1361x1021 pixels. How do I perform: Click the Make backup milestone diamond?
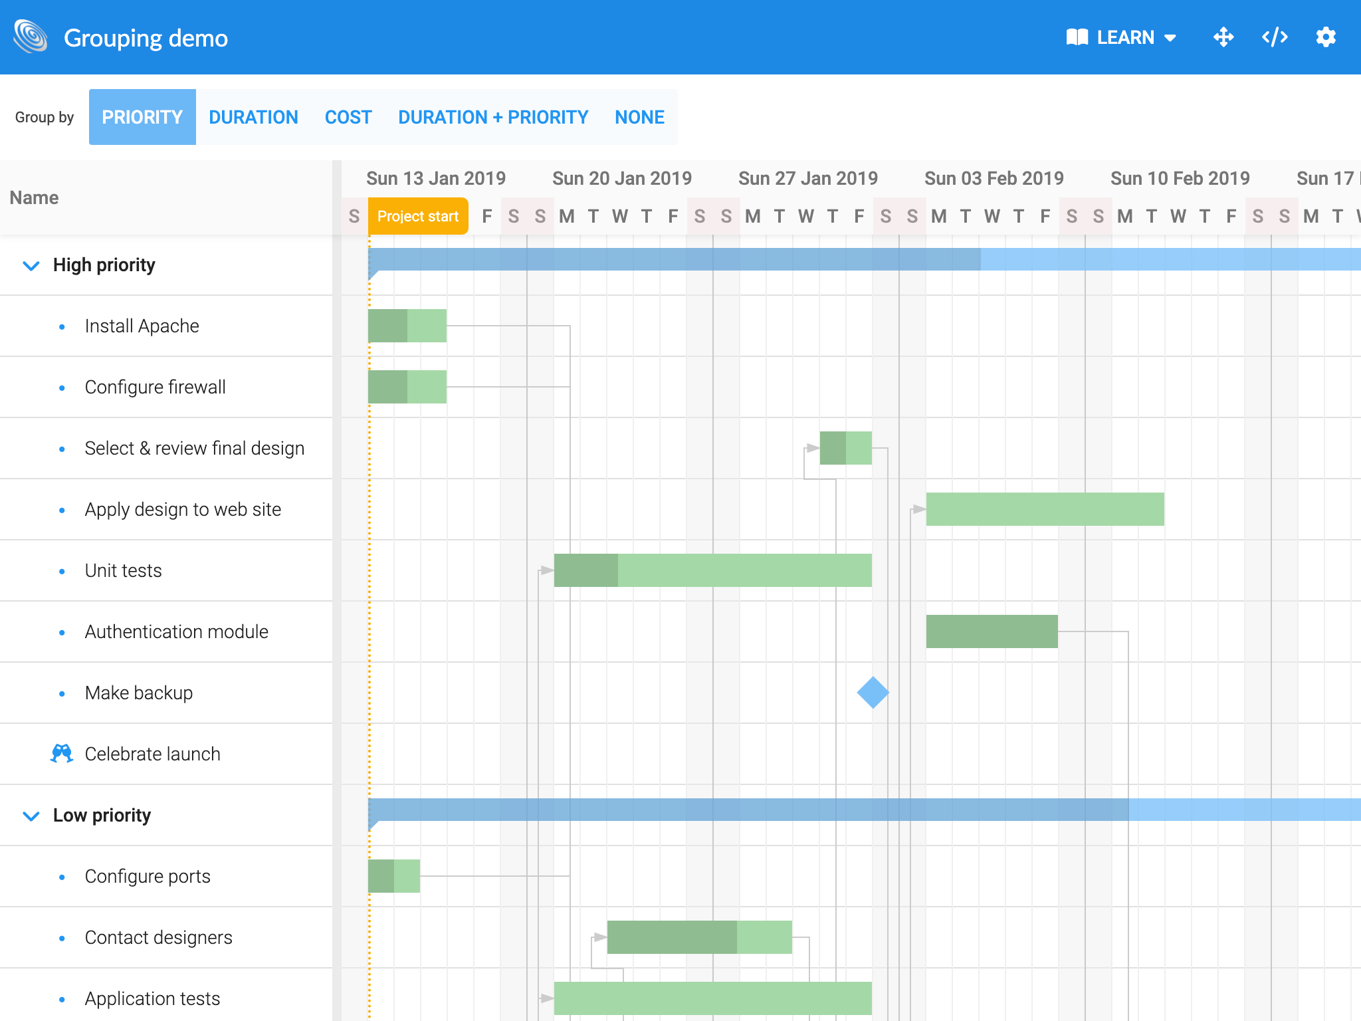873,693
